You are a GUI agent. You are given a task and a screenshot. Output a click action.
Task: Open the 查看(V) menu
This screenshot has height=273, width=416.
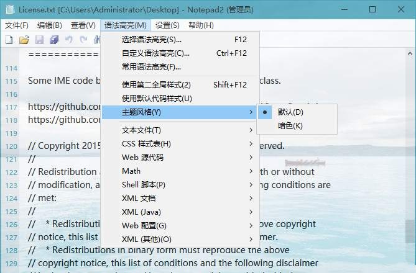(x=83, y=25)
